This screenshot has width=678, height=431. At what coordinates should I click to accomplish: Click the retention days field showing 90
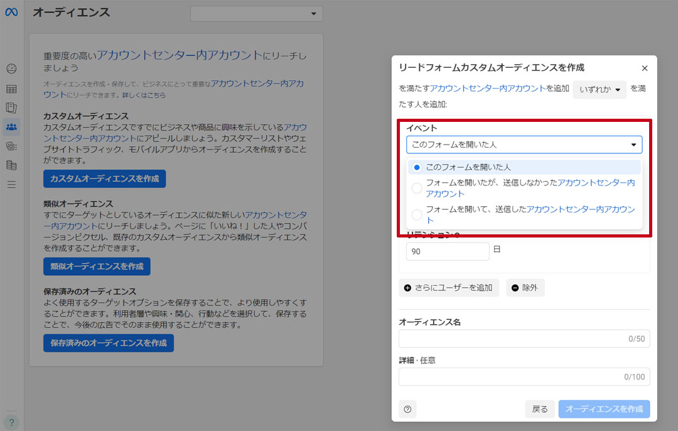point(447,251)
